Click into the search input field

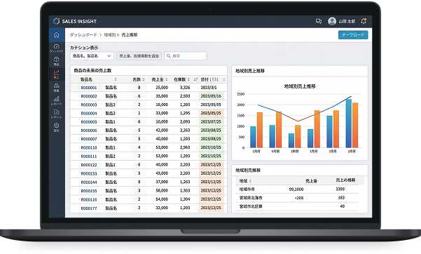186,56
